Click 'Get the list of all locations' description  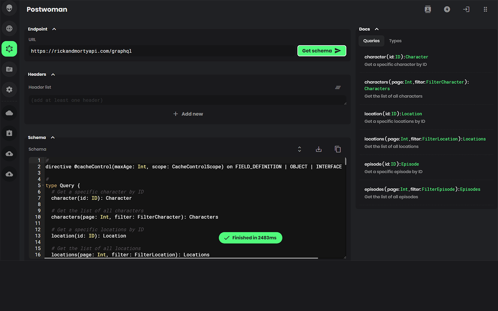click(391, 147)
